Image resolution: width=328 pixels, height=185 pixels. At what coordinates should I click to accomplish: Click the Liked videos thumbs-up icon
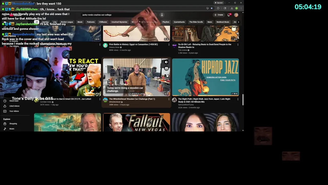tap(5, 106)
